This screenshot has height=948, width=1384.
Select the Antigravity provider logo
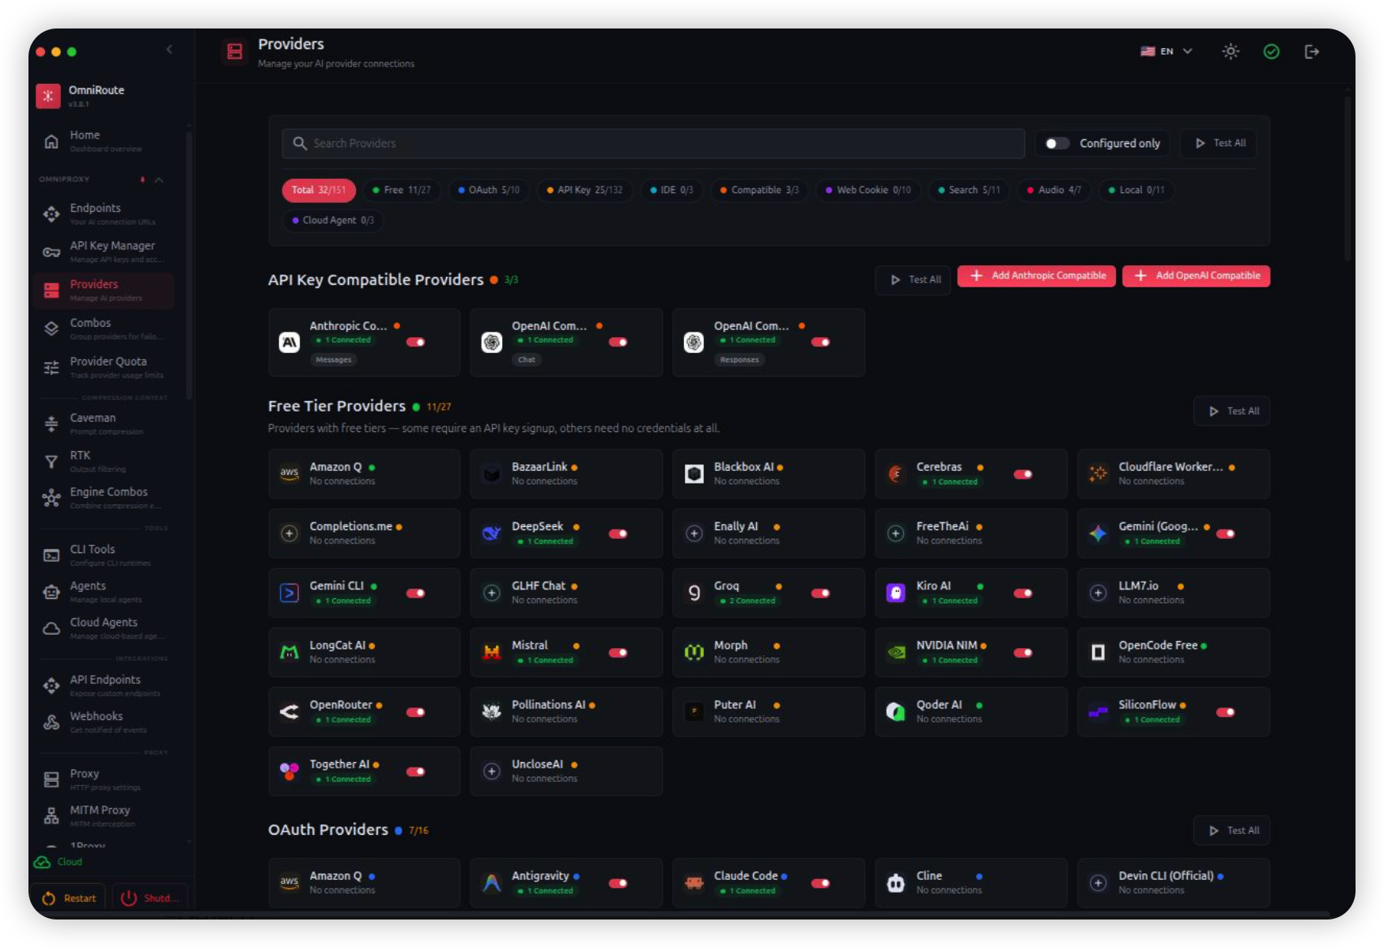tap(492, 882)
